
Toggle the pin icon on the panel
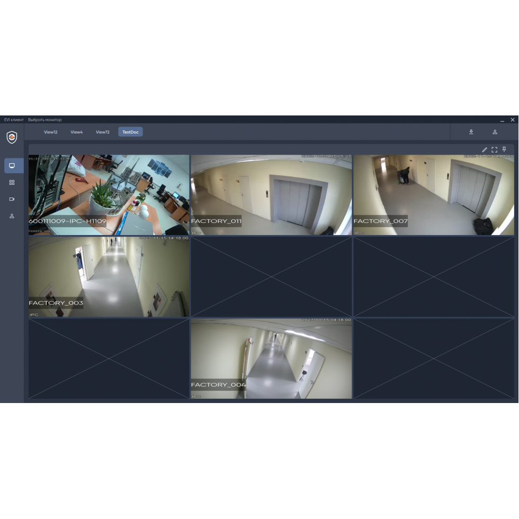[504, 150]
